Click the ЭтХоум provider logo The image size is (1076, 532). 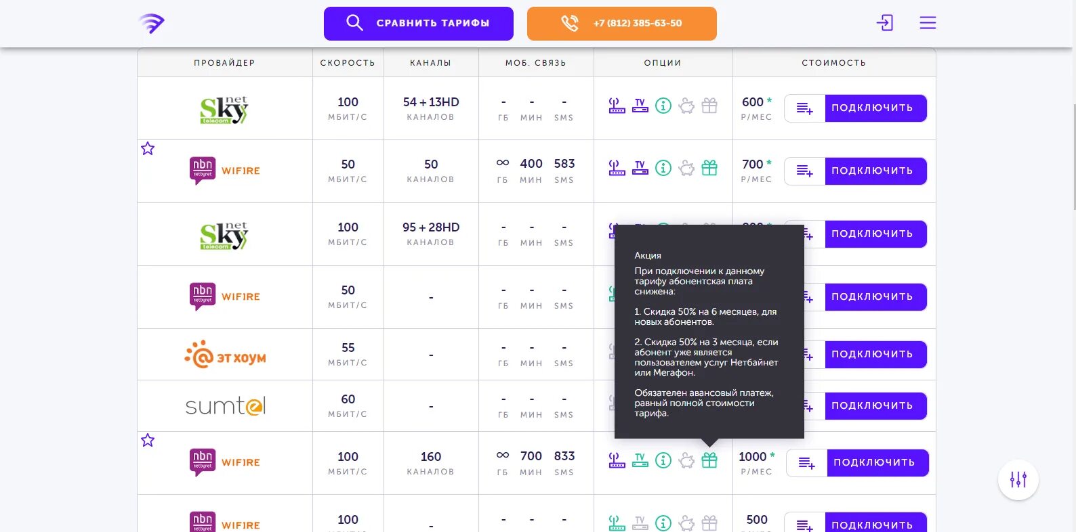coord(225,355)
